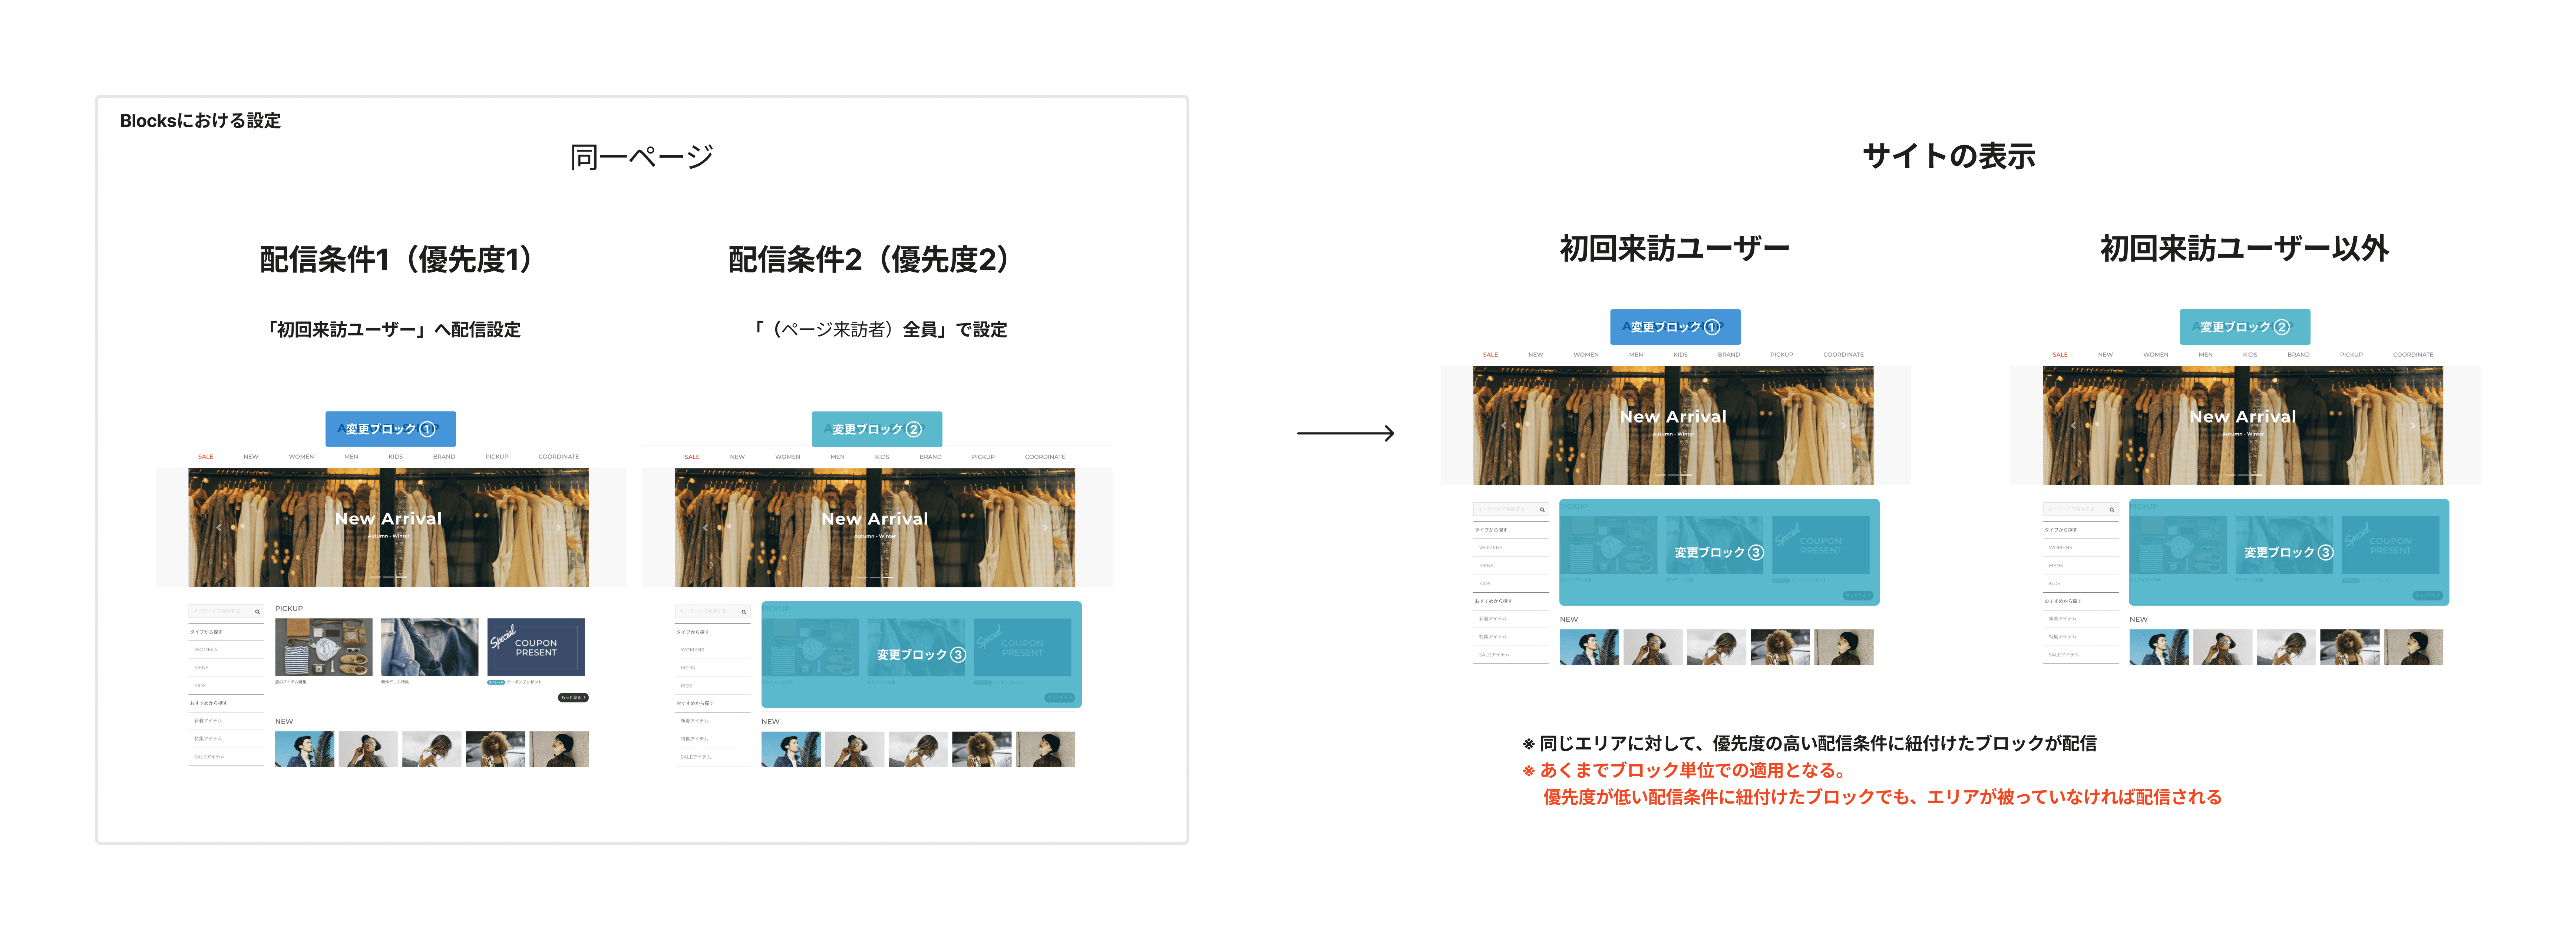Click MENS sidebar link in 初回来訪ユーザー以外 mockup
Image resolution: width=2576 pixels, height=940 pixels.
(2056, 566)
